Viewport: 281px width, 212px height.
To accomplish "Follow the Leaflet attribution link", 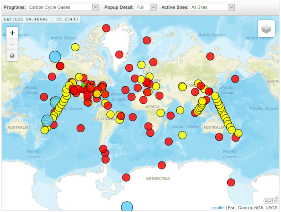I will click(x=218, y=208).
